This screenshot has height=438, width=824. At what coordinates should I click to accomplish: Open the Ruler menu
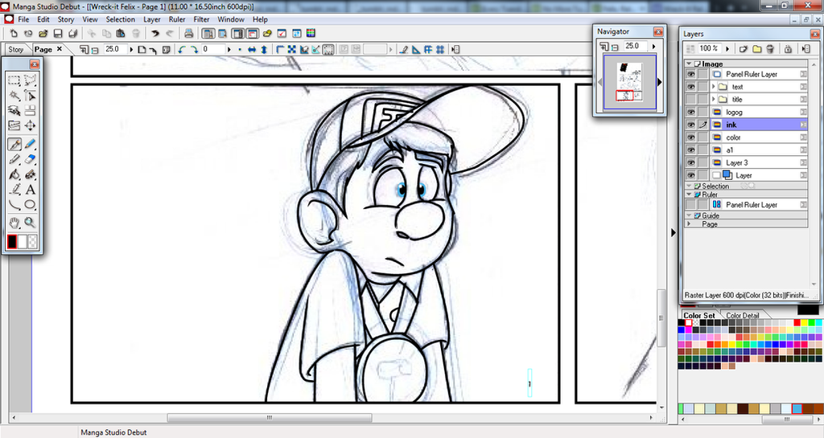176,19
